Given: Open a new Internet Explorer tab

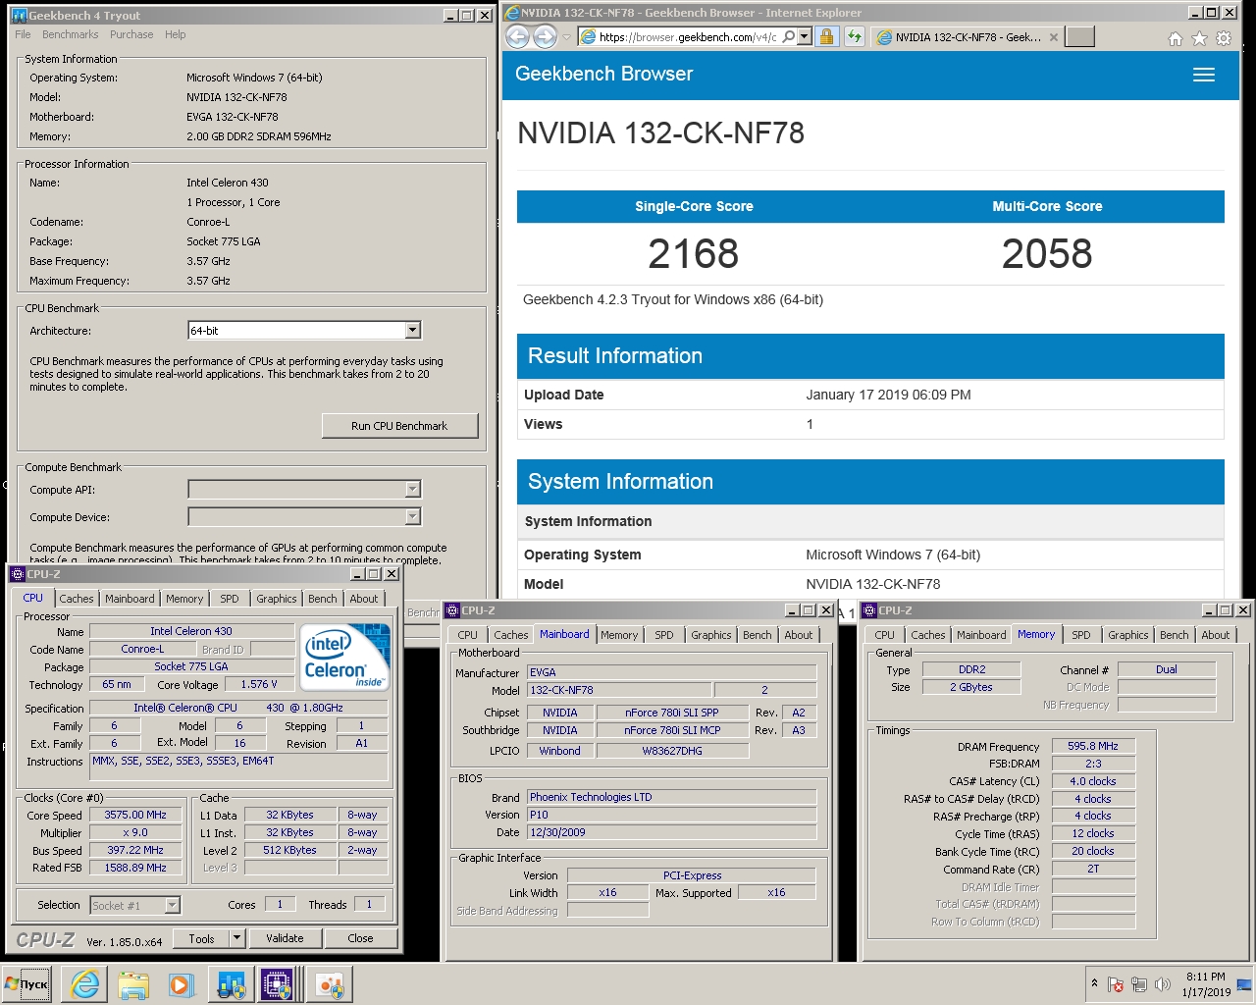Looking at the screenshot, I should click(1079, 36).
